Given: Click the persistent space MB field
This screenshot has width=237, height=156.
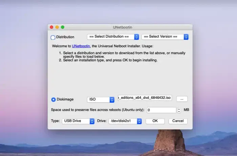Looking at the screenshot, I should 161,110.
